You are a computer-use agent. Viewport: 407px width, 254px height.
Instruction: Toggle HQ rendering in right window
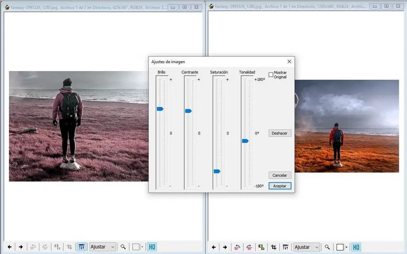(356, 247)
